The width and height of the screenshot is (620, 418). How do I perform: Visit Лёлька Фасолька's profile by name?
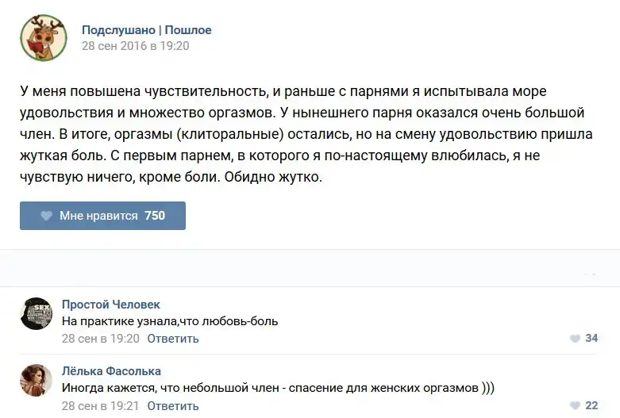[111, 371]
